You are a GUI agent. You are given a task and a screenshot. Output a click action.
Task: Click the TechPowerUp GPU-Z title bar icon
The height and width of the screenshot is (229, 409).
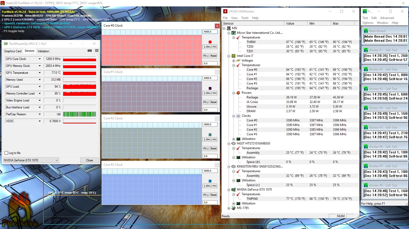click(x=6, y=44)
